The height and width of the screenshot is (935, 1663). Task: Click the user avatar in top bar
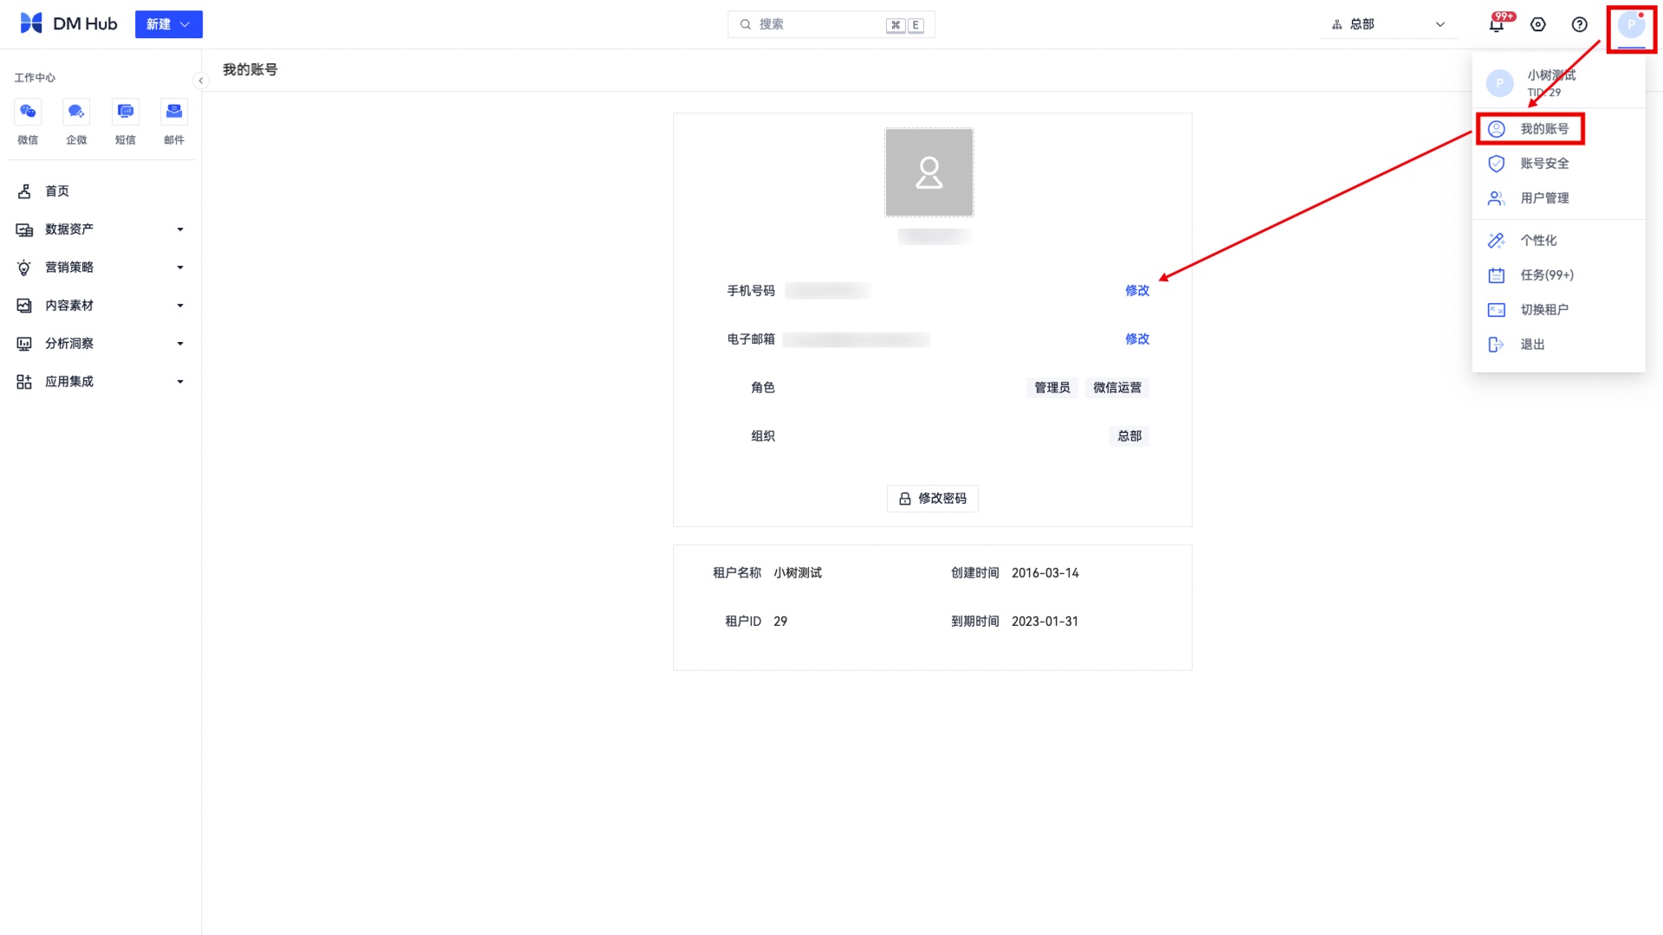[1632, 24]
